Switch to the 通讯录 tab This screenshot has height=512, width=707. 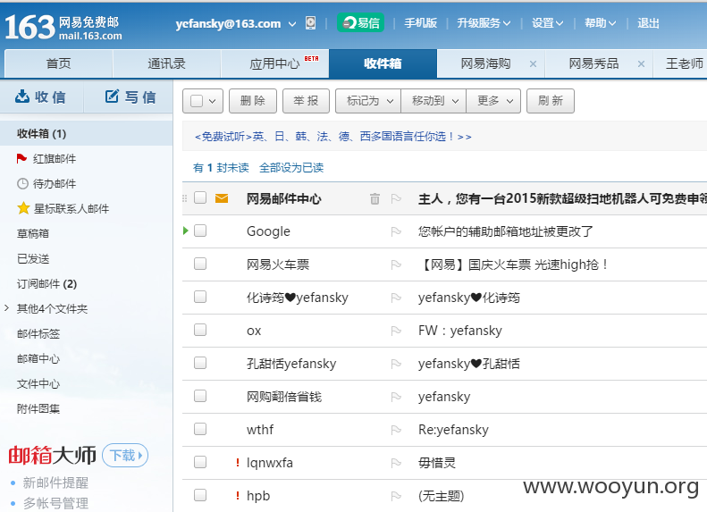tap(167, 63)
